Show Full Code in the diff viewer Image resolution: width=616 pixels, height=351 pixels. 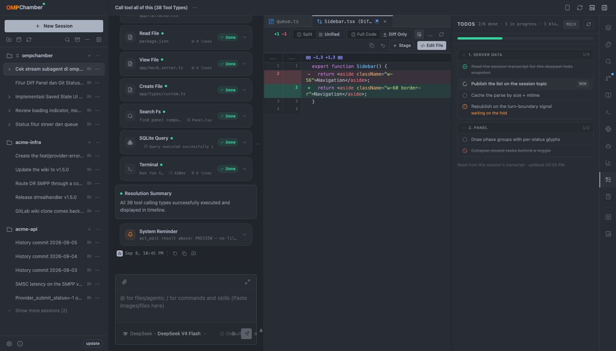point(364,34)
